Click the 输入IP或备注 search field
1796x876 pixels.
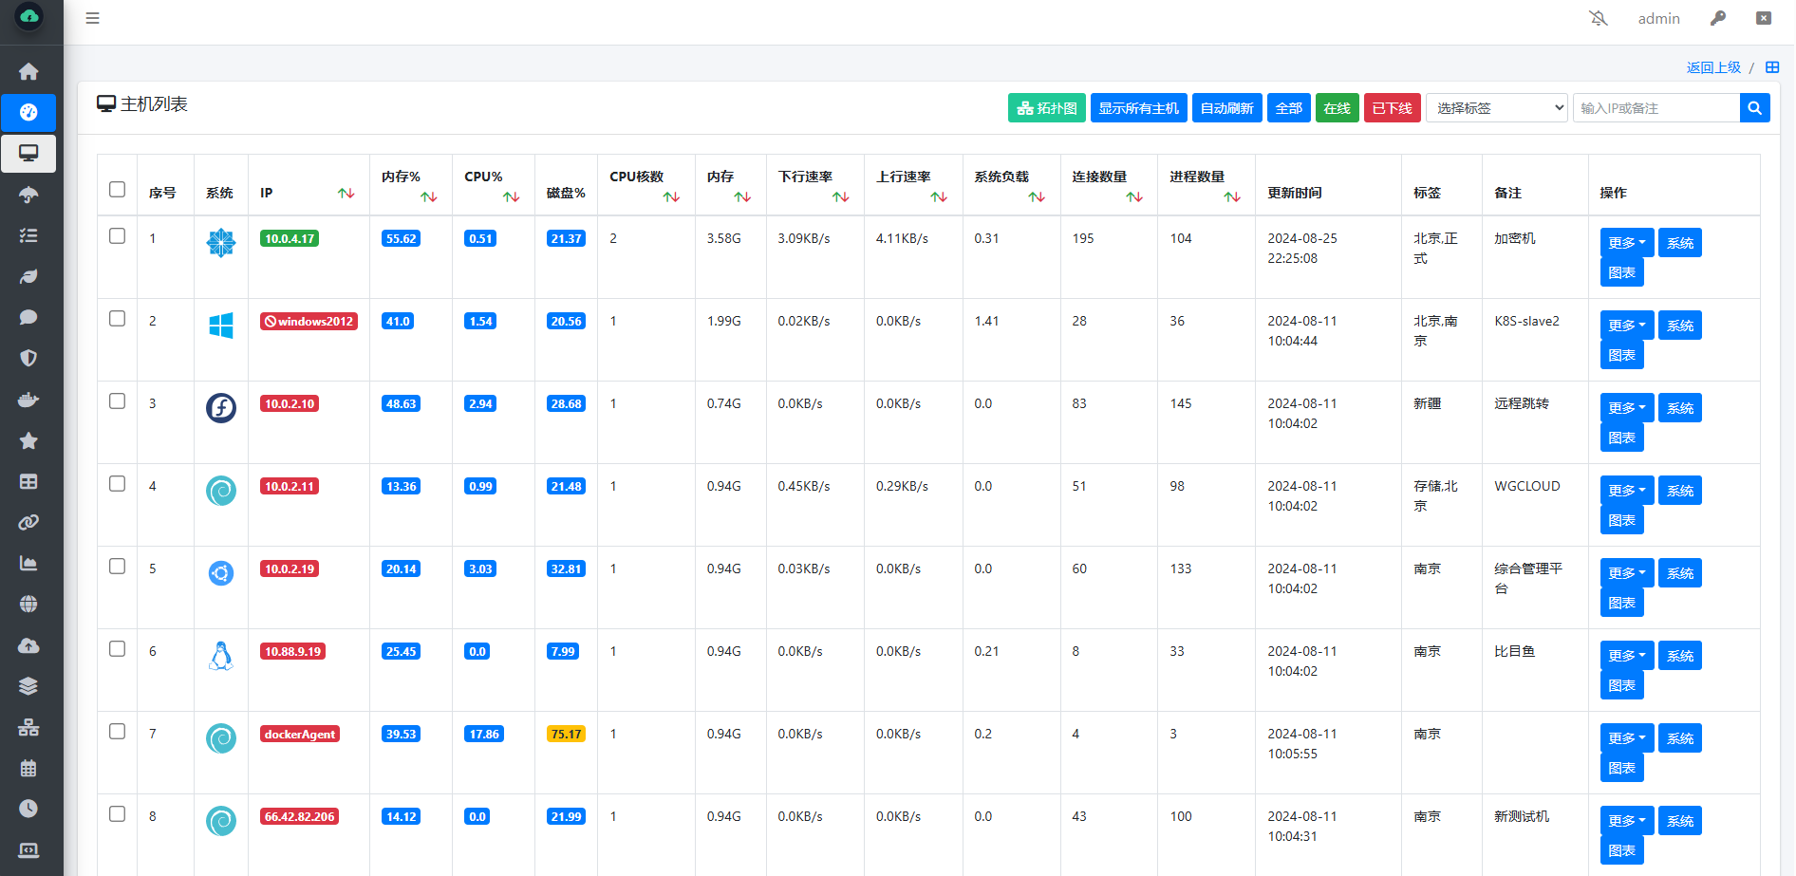pyautogui.click(x=1656, y=108)
